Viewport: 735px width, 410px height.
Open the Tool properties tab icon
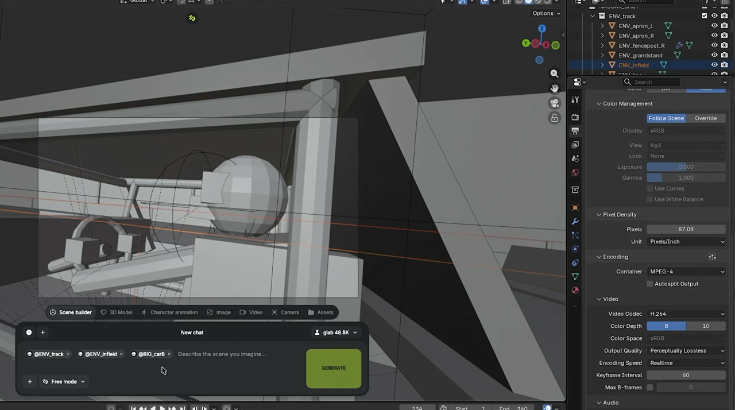575,100
